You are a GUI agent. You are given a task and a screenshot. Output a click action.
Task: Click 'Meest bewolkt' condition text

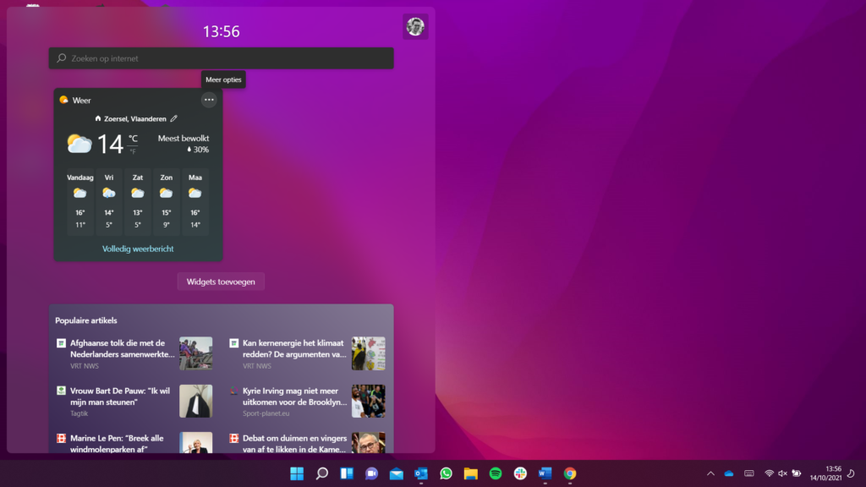[x=184, y=139]
